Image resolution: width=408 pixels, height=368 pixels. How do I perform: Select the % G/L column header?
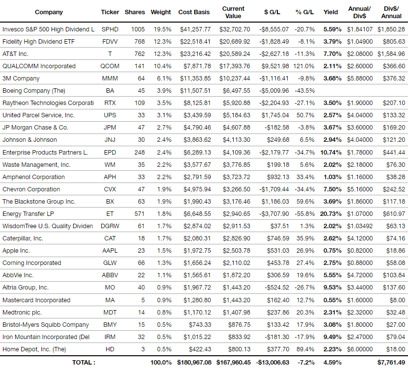(x=304, y=12)
